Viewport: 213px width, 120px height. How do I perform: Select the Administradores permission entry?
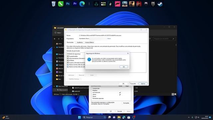pos(76,58)
